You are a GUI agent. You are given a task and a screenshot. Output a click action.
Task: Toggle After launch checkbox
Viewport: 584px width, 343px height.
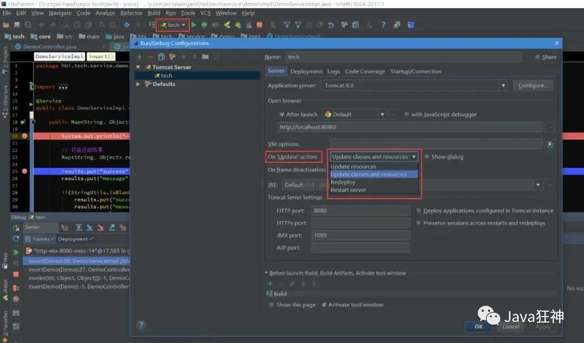click(282, 114)
